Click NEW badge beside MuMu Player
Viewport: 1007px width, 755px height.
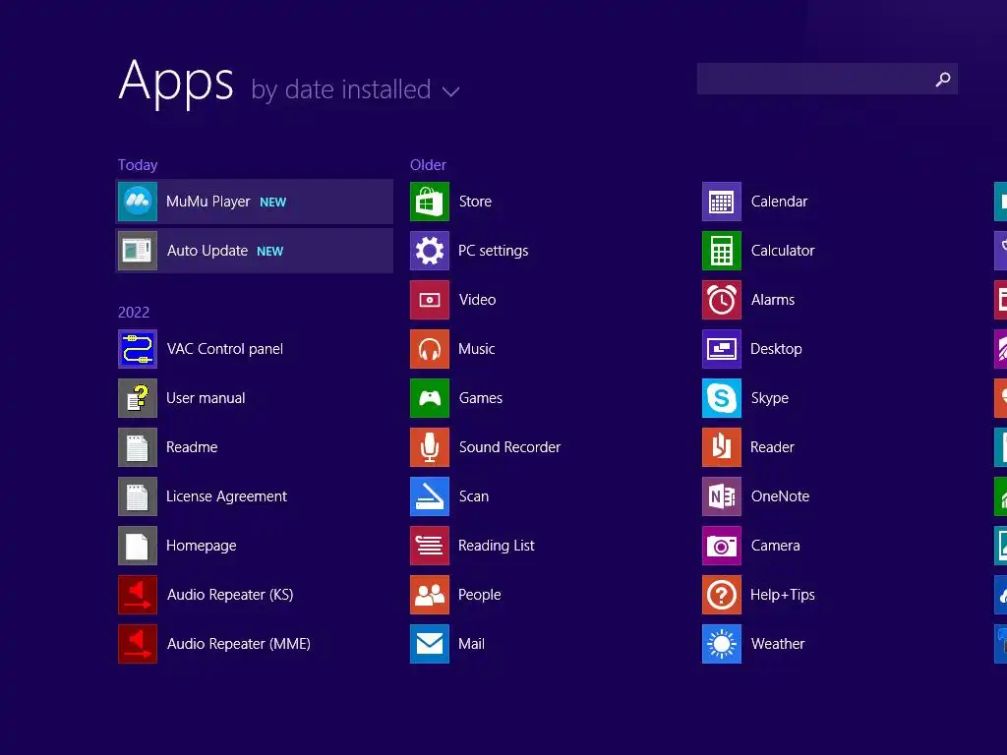(x=273, y=203)
